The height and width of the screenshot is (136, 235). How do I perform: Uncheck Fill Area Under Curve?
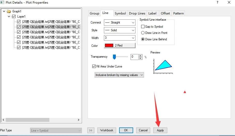click(94, 66)
